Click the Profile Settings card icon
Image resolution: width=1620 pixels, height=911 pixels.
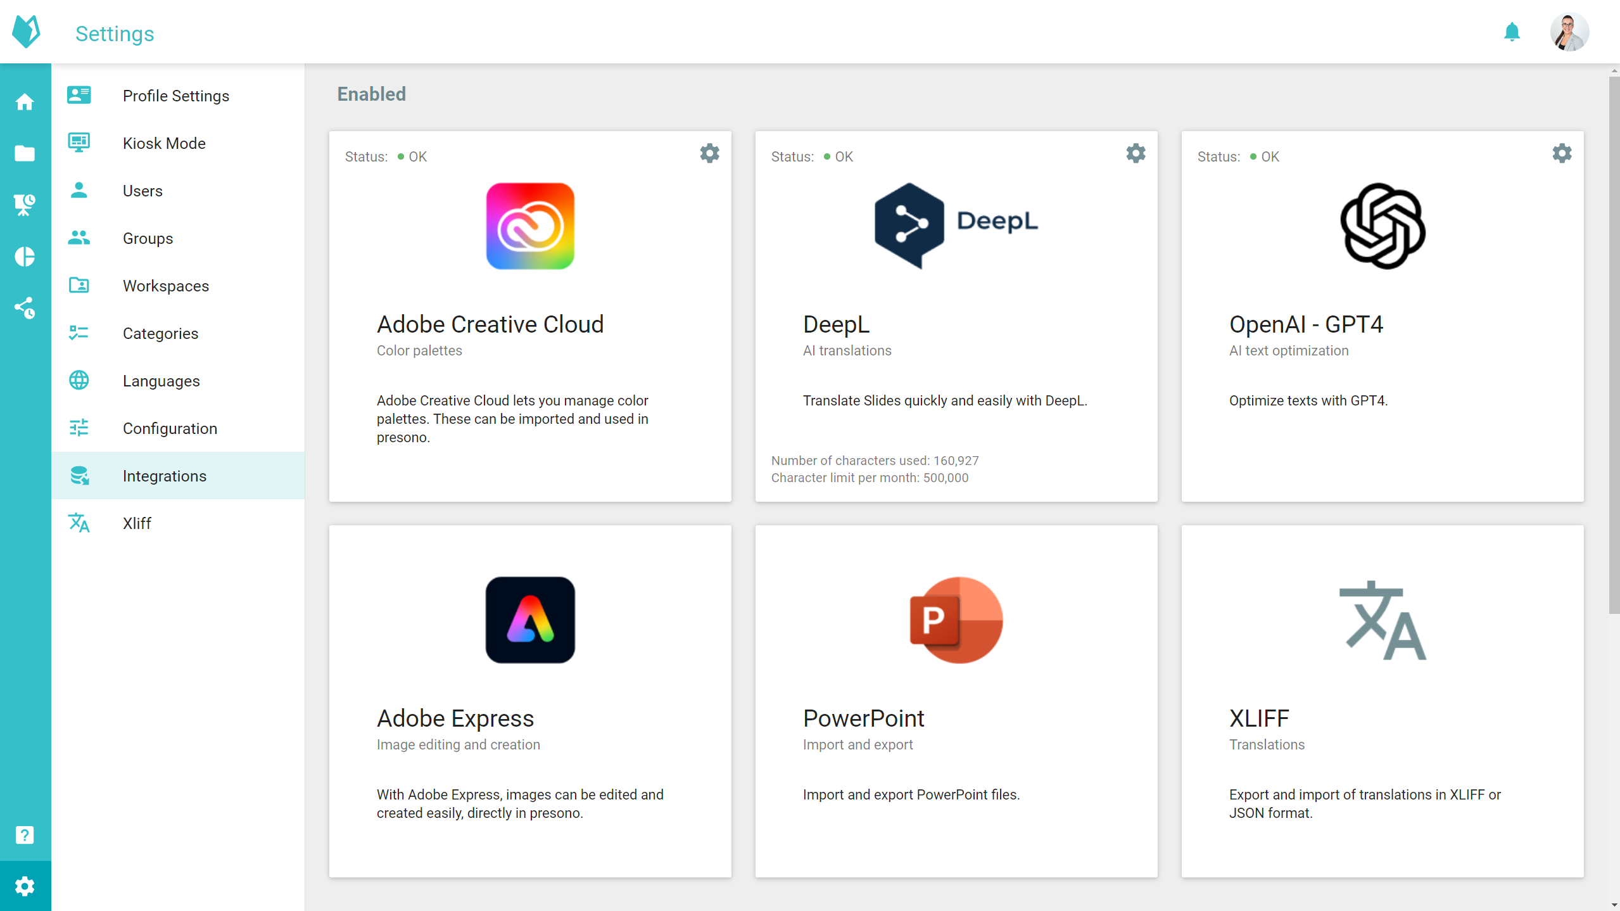click(79, 95)
